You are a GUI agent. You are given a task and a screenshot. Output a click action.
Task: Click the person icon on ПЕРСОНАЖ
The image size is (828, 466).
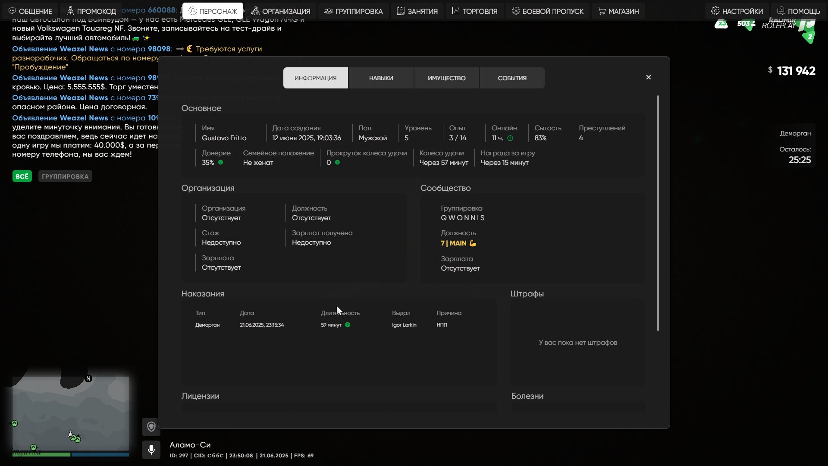tap(193, 11)
